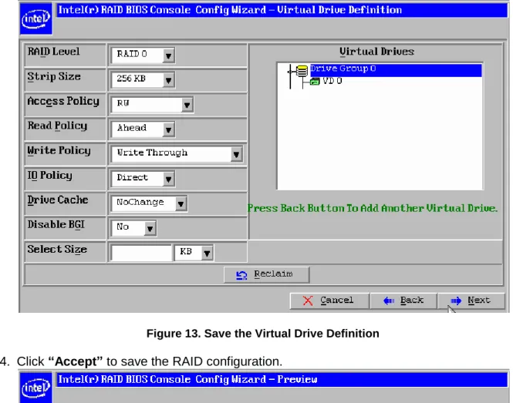Click the RW access policy value
513x403 pixels.
147,105
